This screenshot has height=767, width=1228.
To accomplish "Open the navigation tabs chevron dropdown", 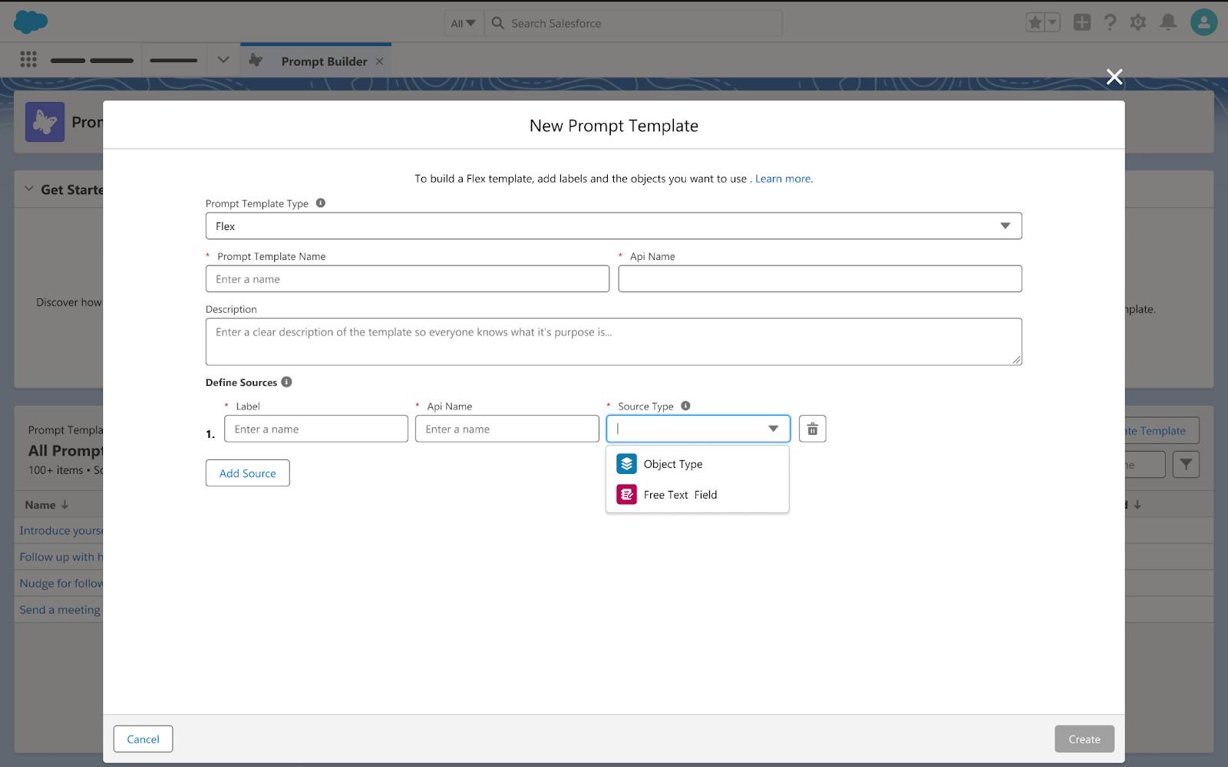I will pos(223,60).
